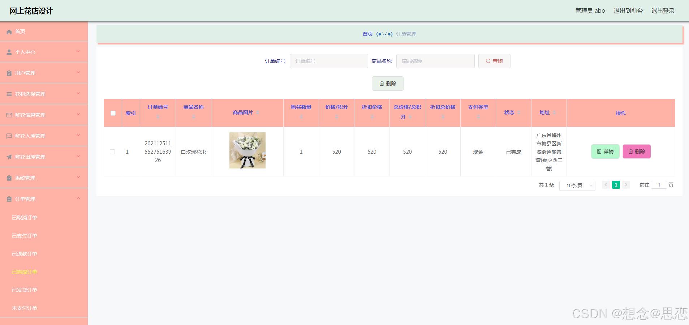This screenshot has height=325, width=689.
Task: Expand 鲜花信息管理 menu chevron
Action: (78, 115)
